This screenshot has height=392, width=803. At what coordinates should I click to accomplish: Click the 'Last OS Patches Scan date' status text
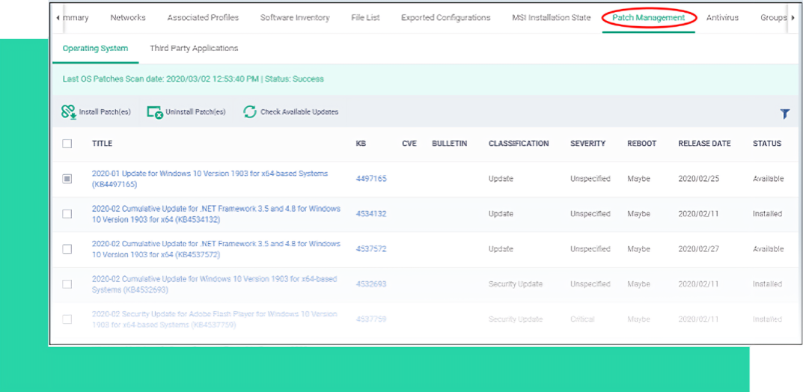tap(193, 79)
